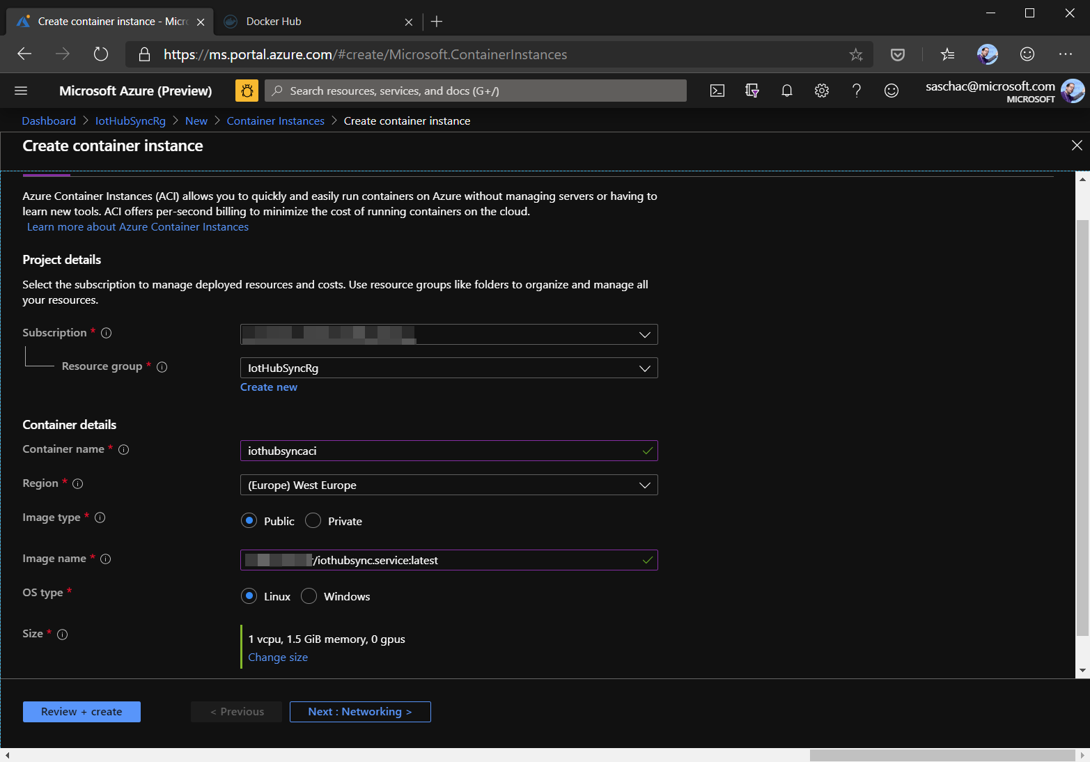Viewport: 1090px width, 762px height.
Task: Expand the Resource group dropdown
Action: (x=449, y=368)
